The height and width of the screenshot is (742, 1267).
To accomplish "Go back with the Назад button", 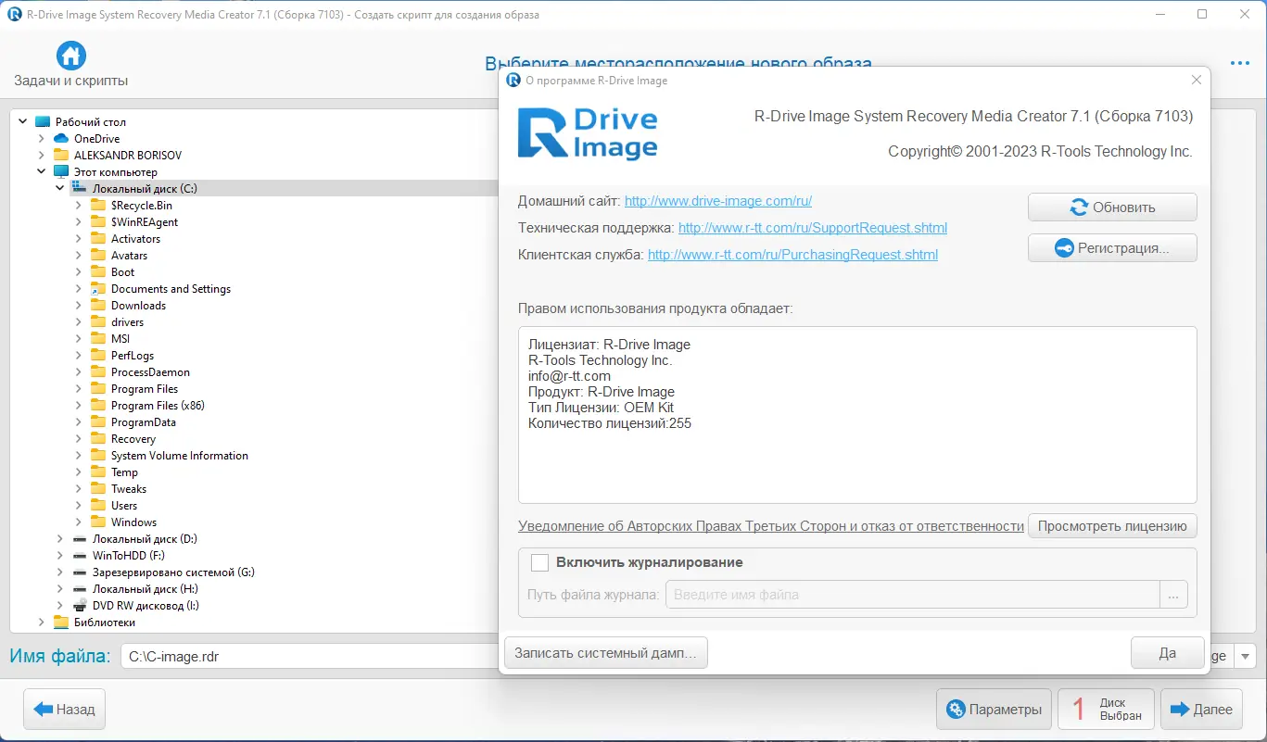I will pos(65,710).
